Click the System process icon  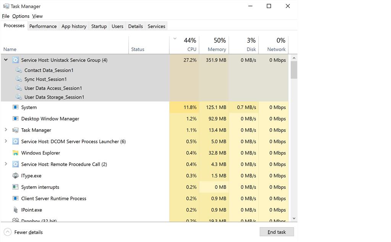click(15, 107)
